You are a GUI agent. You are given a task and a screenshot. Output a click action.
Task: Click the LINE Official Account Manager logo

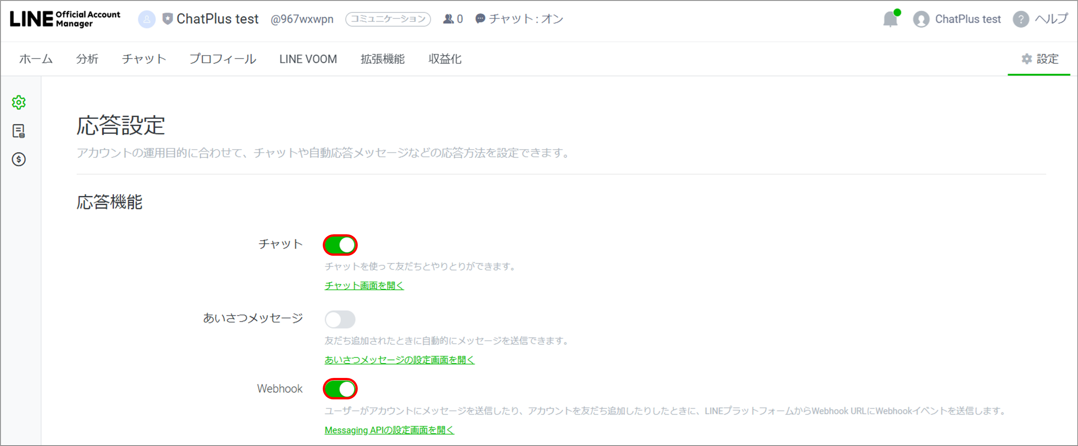click(x=65, y=19)
